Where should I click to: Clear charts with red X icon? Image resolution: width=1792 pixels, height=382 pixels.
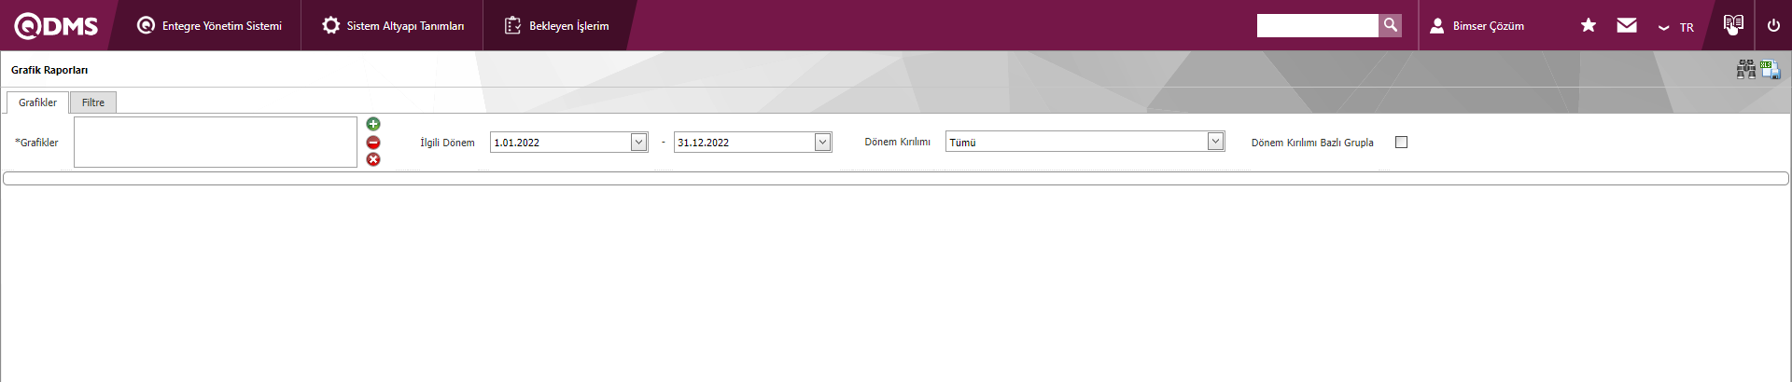(373, 159)
